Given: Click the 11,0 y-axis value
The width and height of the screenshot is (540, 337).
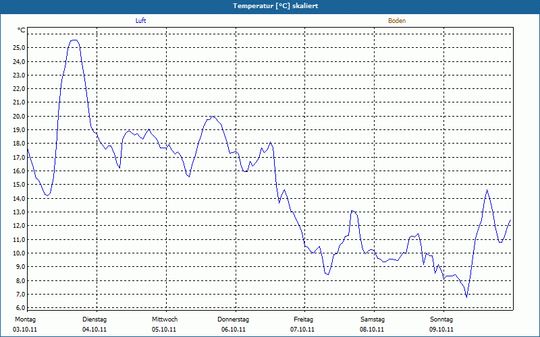Looking at the screenshot, I should point(19,239).
